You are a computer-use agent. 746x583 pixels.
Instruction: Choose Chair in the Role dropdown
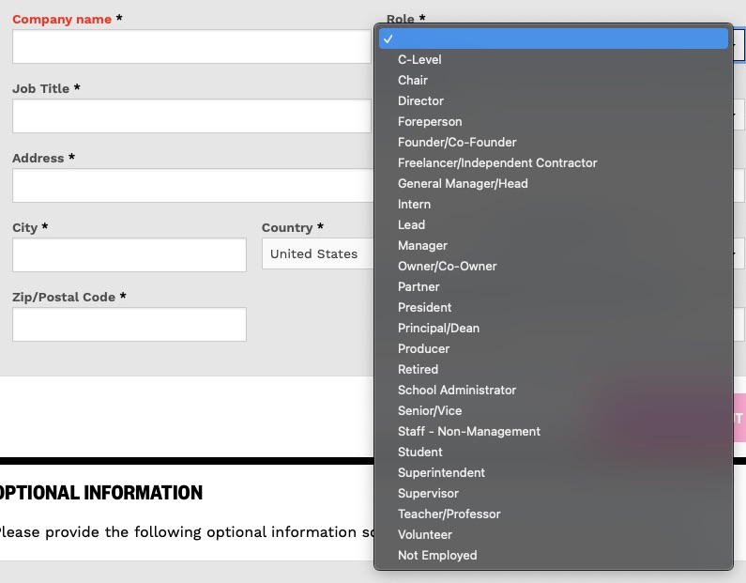point(413,80)
